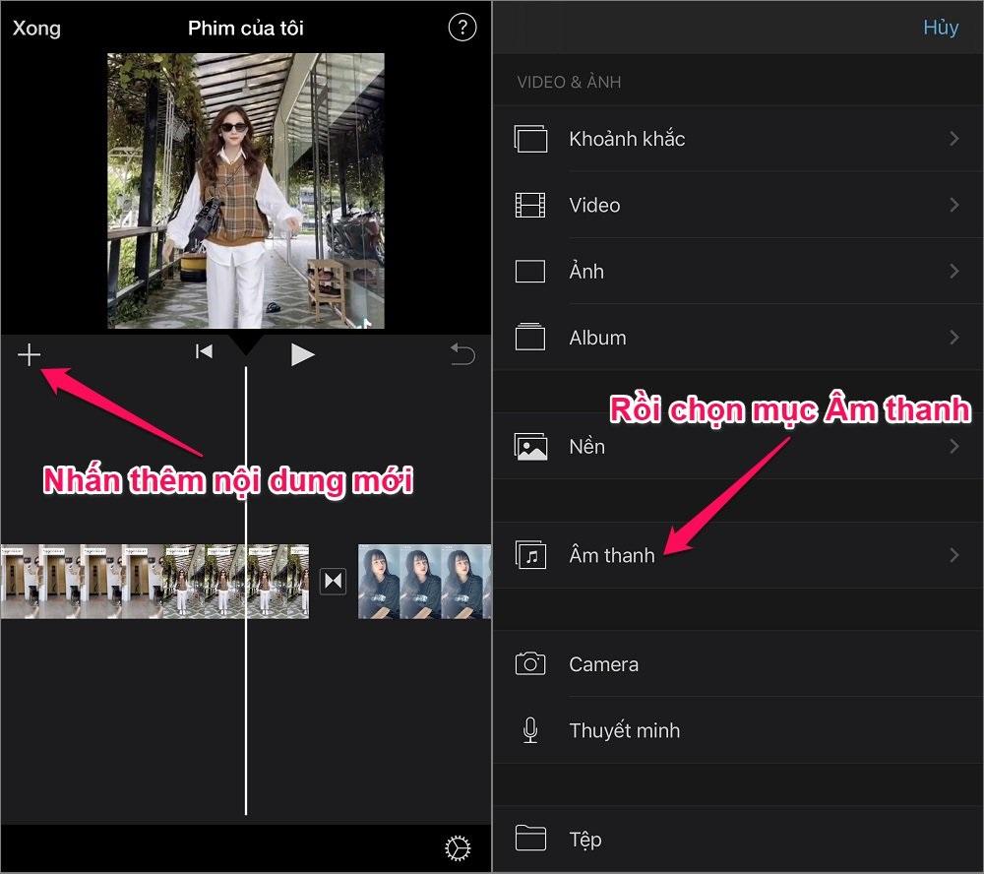Tap the Nền background image icon

tap(530, 445)
